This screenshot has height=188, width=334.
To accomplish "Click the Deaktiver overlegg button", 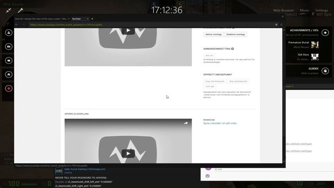I will pyautogui.click(x=235, y=34).
